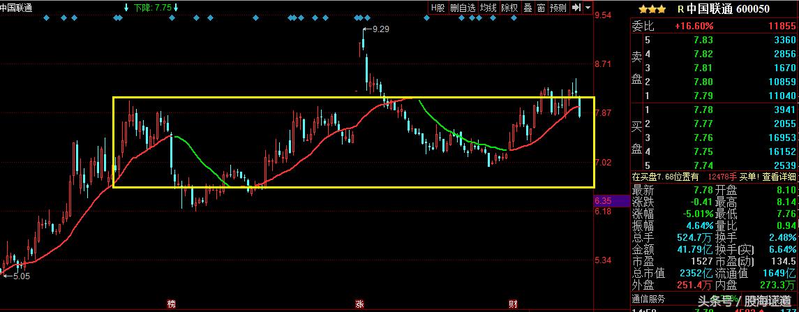Click the 通信服务 sector label

click(x=649, y=299)
